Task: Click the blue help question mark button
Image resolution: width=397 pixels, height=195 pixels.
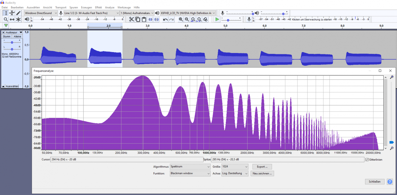Action: 390,182
